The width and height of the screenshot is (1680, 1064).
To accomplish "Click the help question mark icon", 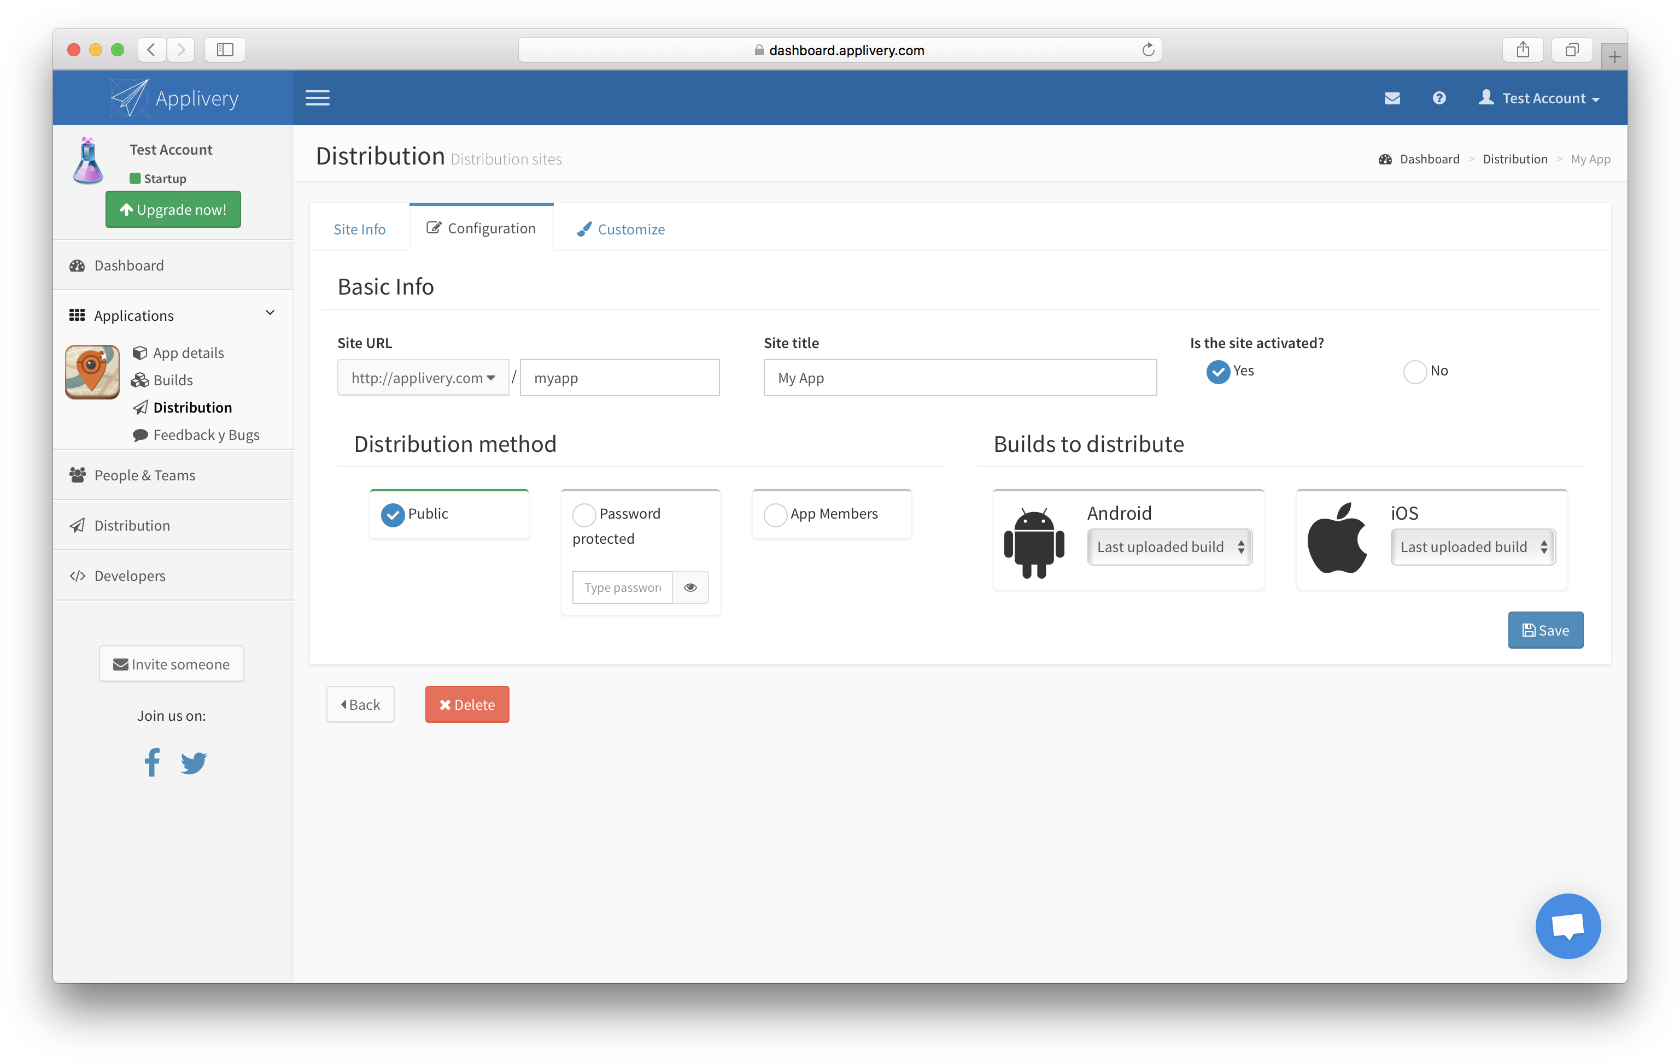I will (1438, 98).
